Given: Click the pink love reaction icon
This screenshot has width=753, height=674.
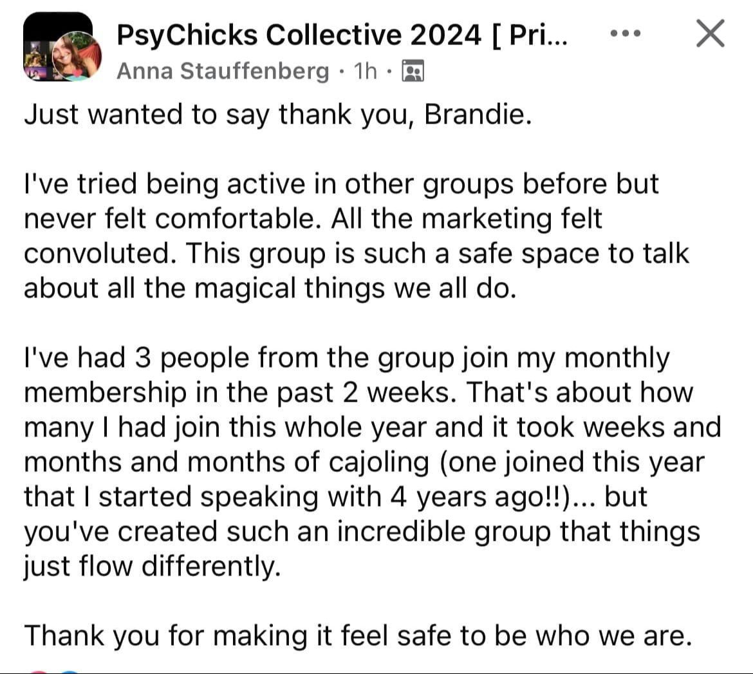Looking at the screenshot, I should pyautogui.click(x=40, y=671).
